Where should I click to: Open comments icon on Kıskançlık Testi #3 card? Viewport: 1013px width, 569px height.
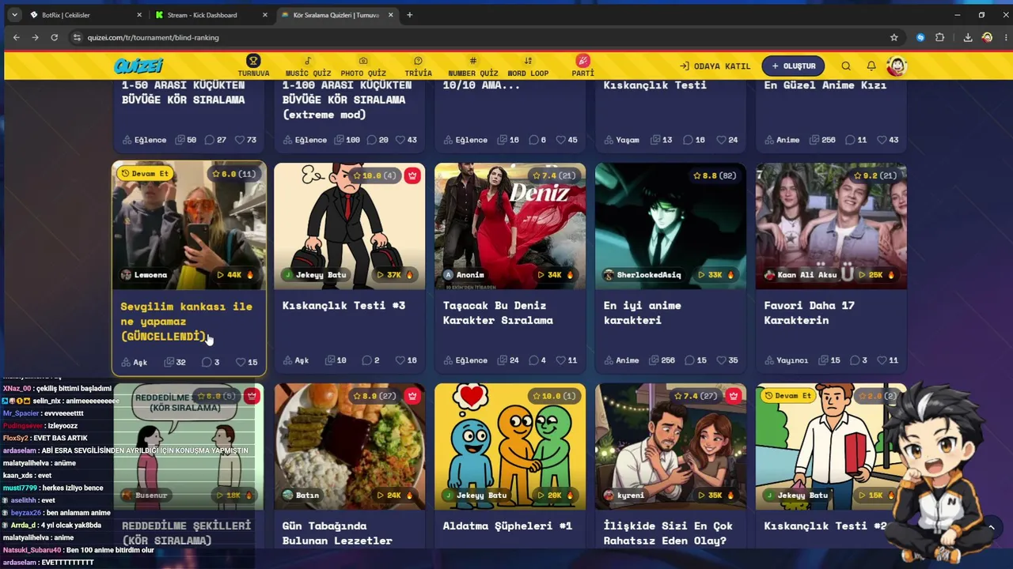367,360
